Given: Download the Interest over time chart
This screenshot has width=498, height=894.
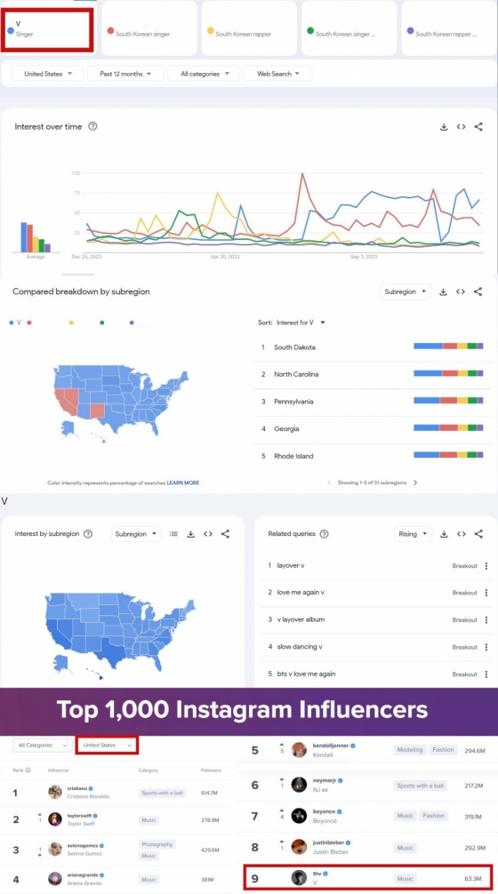Looking at the screenshot, I should (x=443, y=126).
